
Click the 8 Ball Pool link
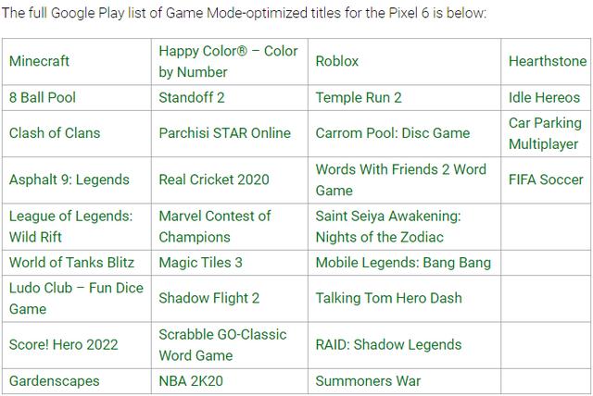(x=43, y=97)
